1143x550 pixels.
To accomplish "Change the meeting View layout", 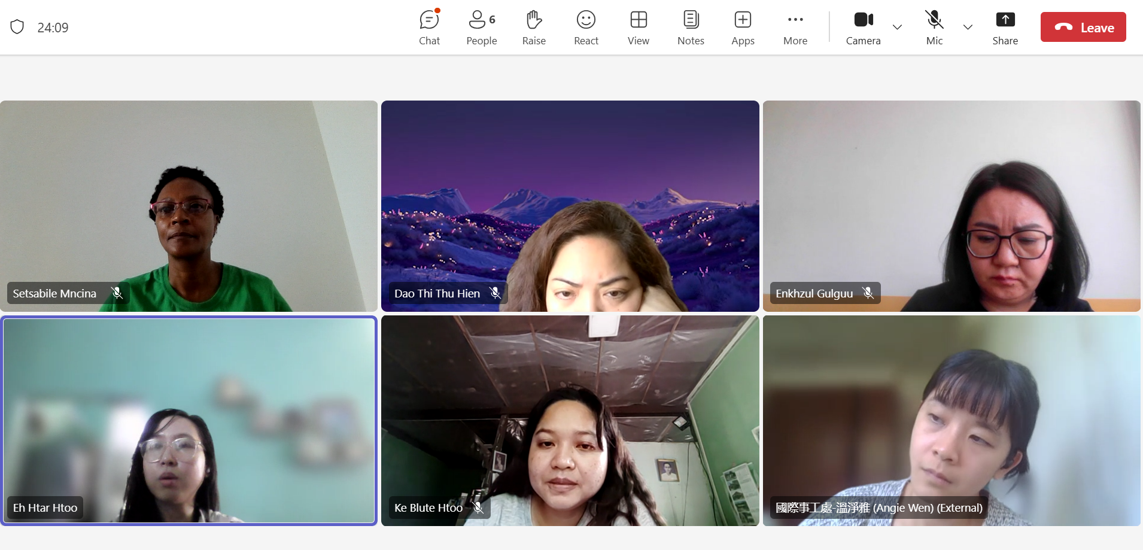I will [639, 28].
